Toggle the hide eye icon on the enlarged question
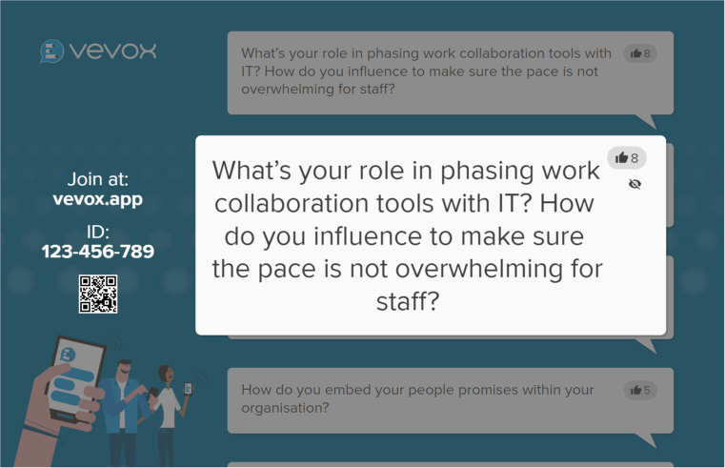This screenshot has width=725, height=468. point(634,184)
